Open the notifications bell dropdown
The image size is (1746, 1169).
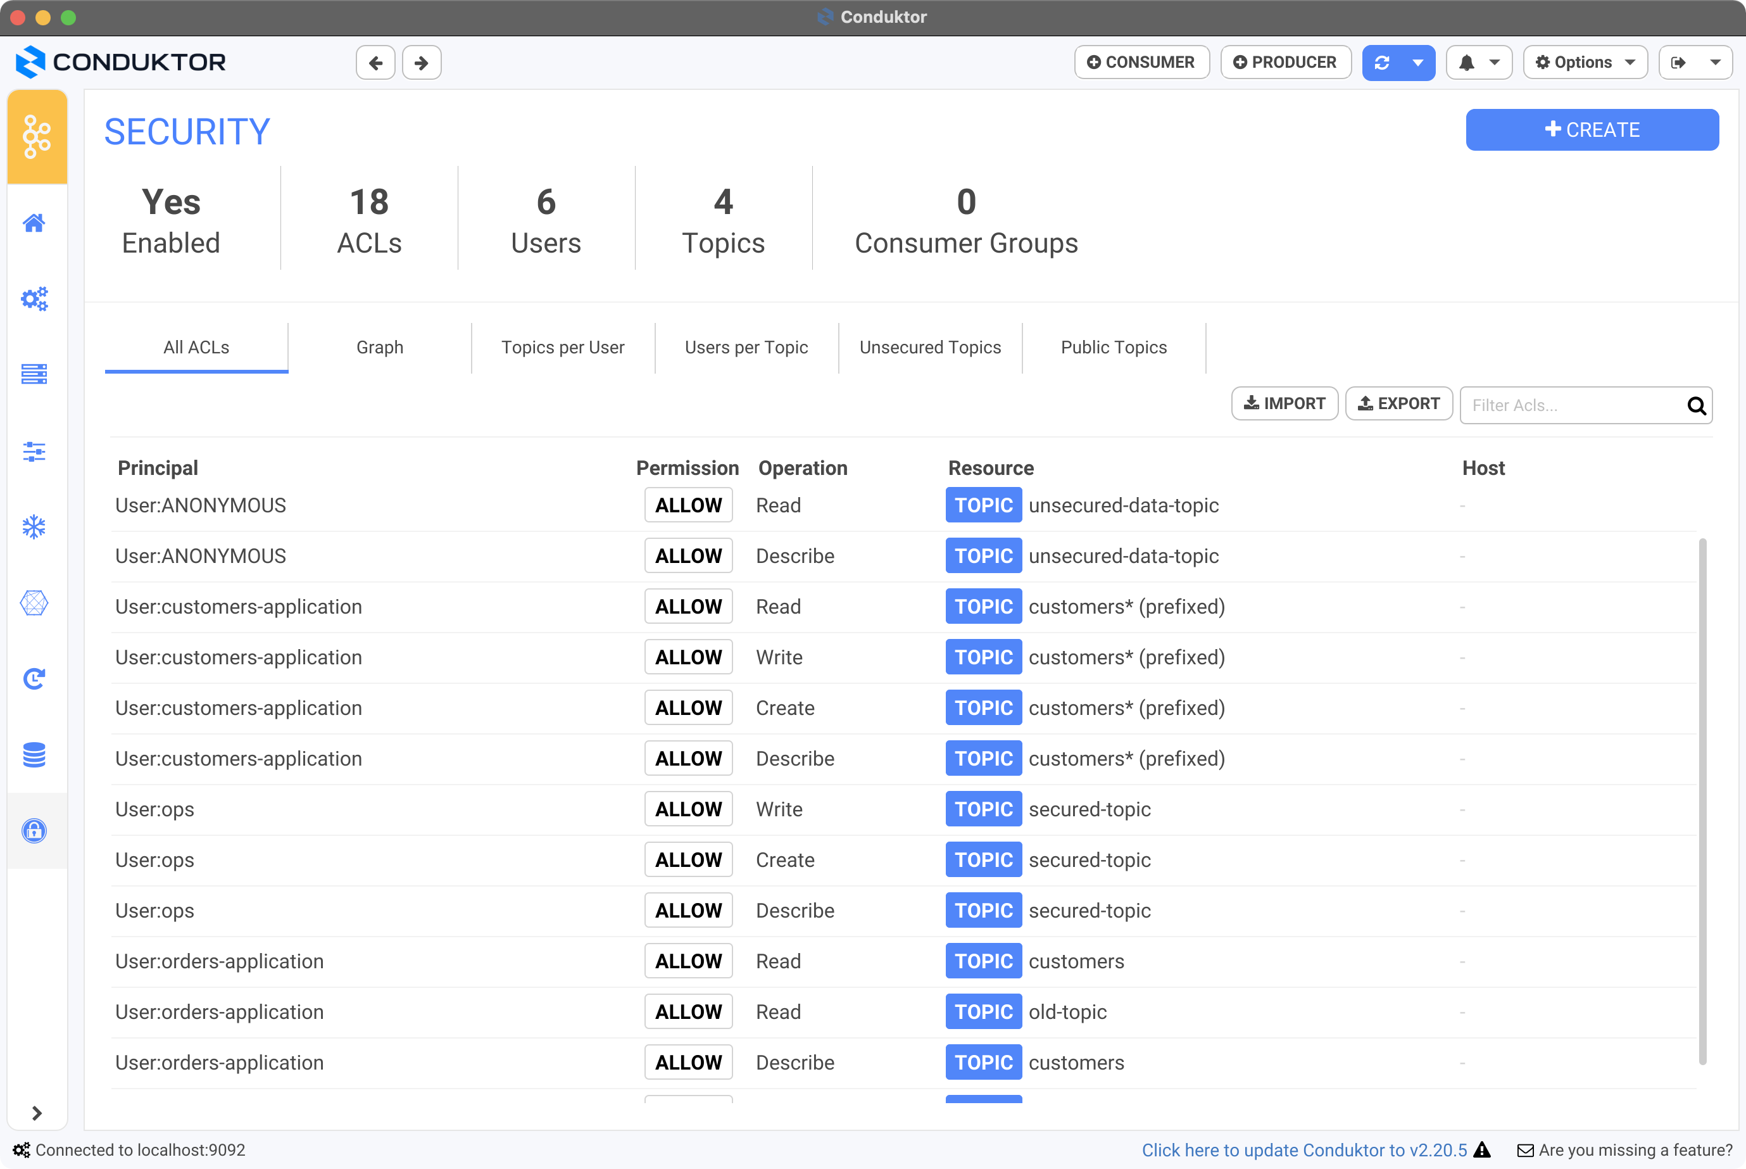(x=1478, y=63)
